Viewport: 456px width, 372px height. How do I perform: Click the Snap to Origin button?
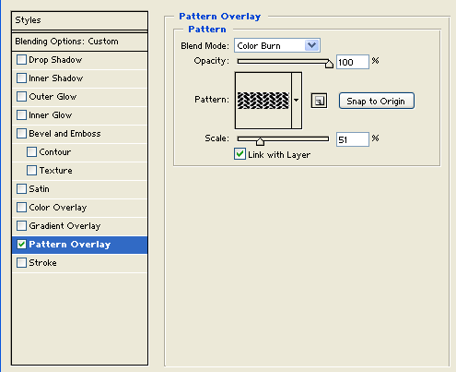[377, 101]
